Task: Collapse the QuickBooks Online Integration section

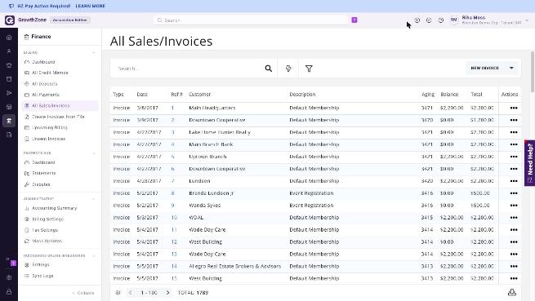Action: [94, 255]
